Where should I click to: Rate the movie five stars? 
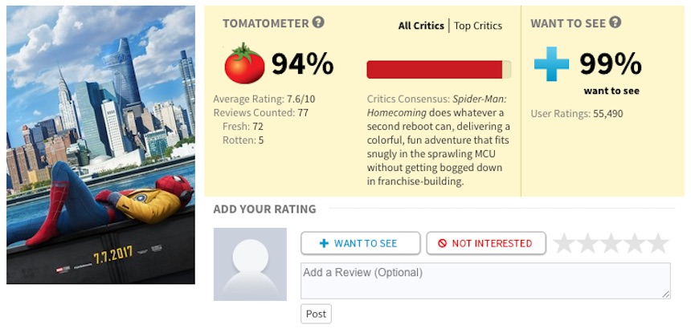658,243
